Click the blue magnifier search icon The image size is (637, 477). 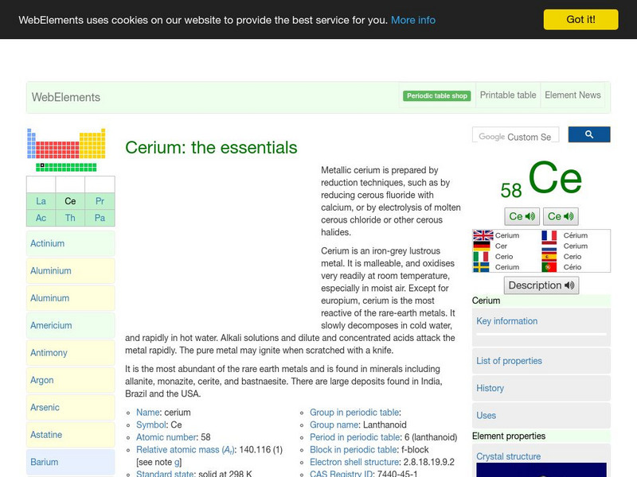point(589,134)
